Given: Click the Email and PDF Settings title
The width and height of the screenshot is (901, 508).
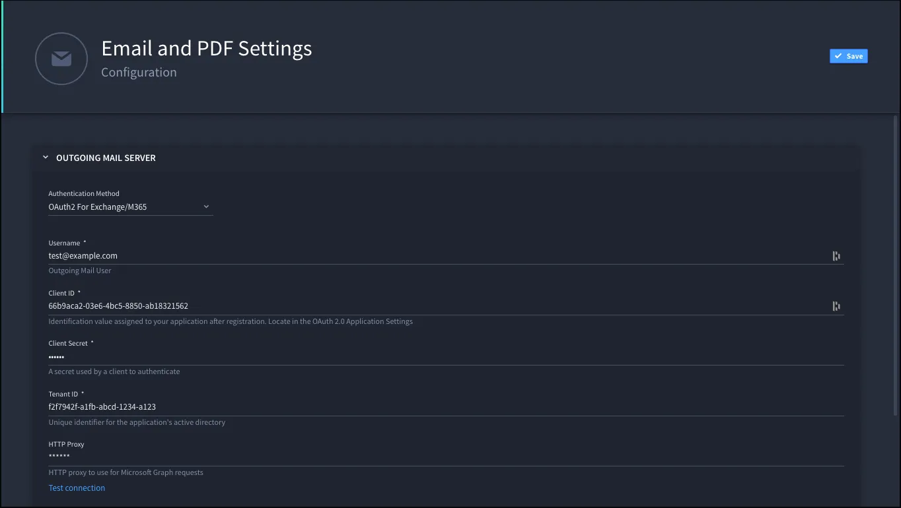Looking at the screenshot, I should click(x=207, y=48).
